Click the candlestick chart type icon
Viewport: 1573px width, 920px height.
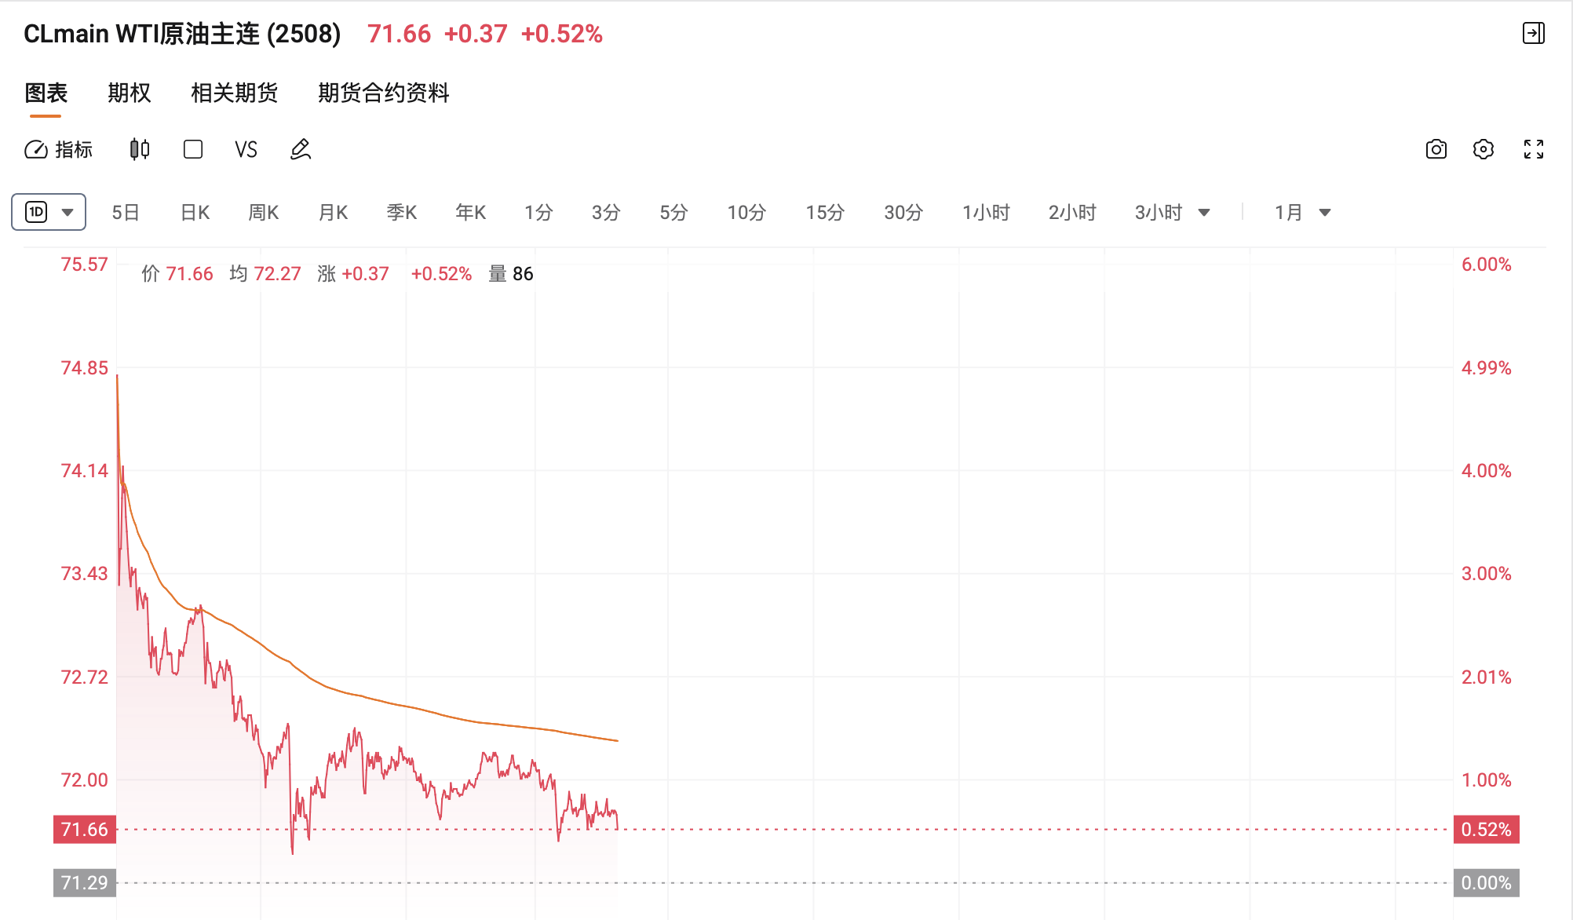[x=140, y=149]
